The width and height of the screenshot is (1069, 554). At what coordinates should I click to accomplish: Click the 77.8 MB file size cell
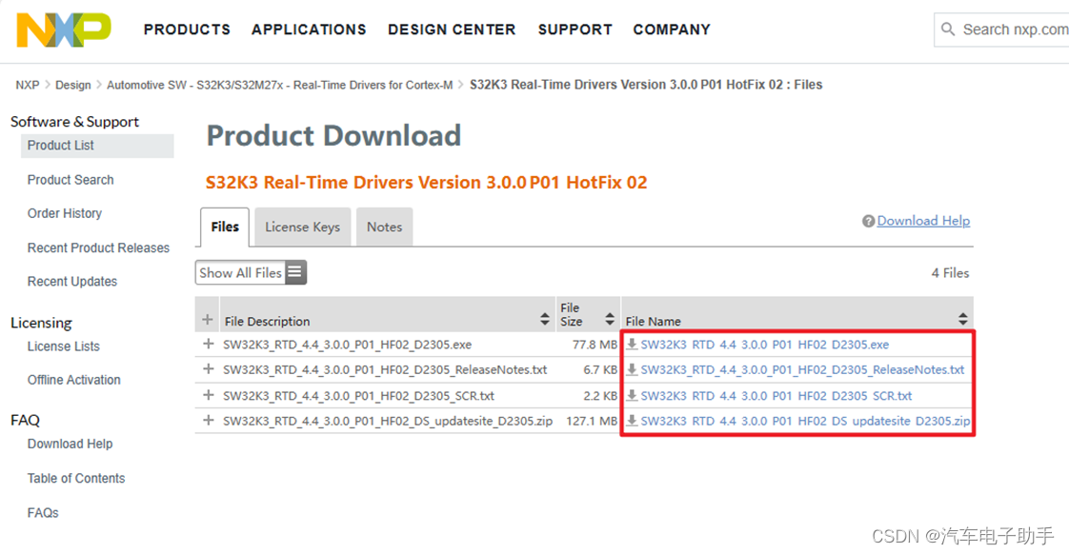[595, 345]
